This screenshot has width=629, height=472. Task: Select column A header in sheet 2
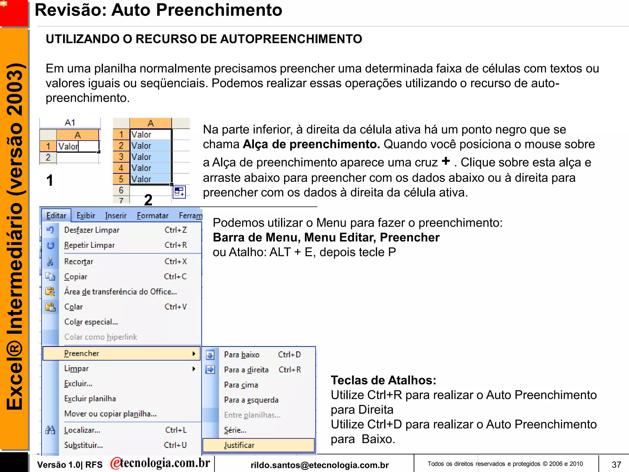tap(150, 123)
